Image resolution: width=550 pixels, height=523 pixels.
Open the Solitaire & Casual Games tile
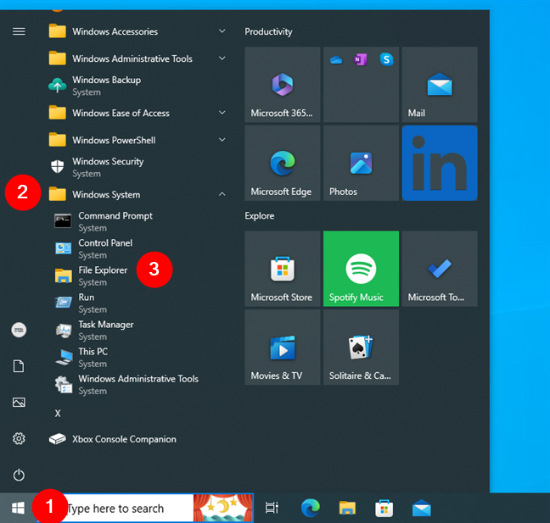361,348
